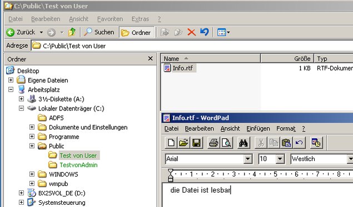
Task: Click WordPad's Paste clipboard icon
Action: pyautogui.click(x=286, y=143)
